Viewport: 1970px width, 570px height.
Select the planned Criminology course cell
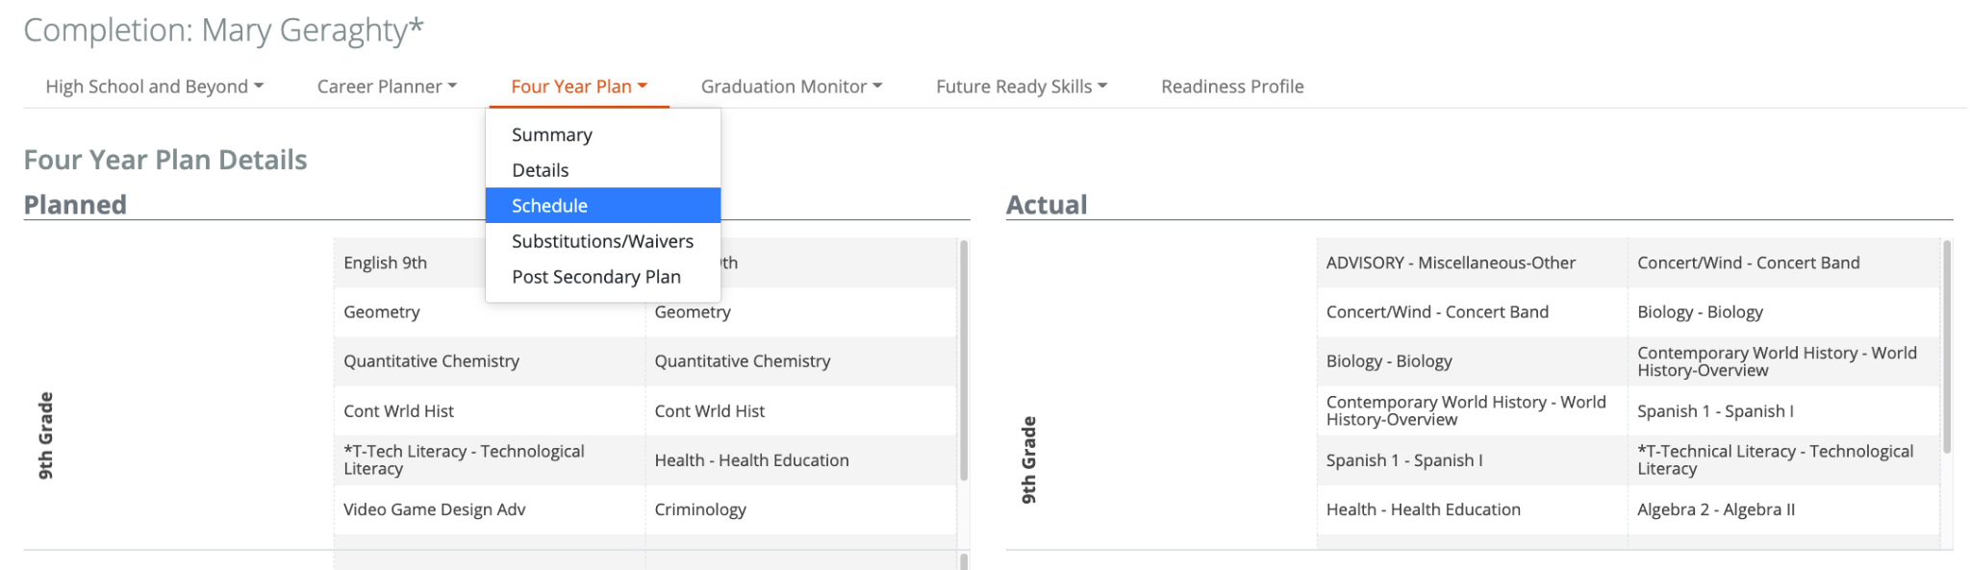pos(700,509)
